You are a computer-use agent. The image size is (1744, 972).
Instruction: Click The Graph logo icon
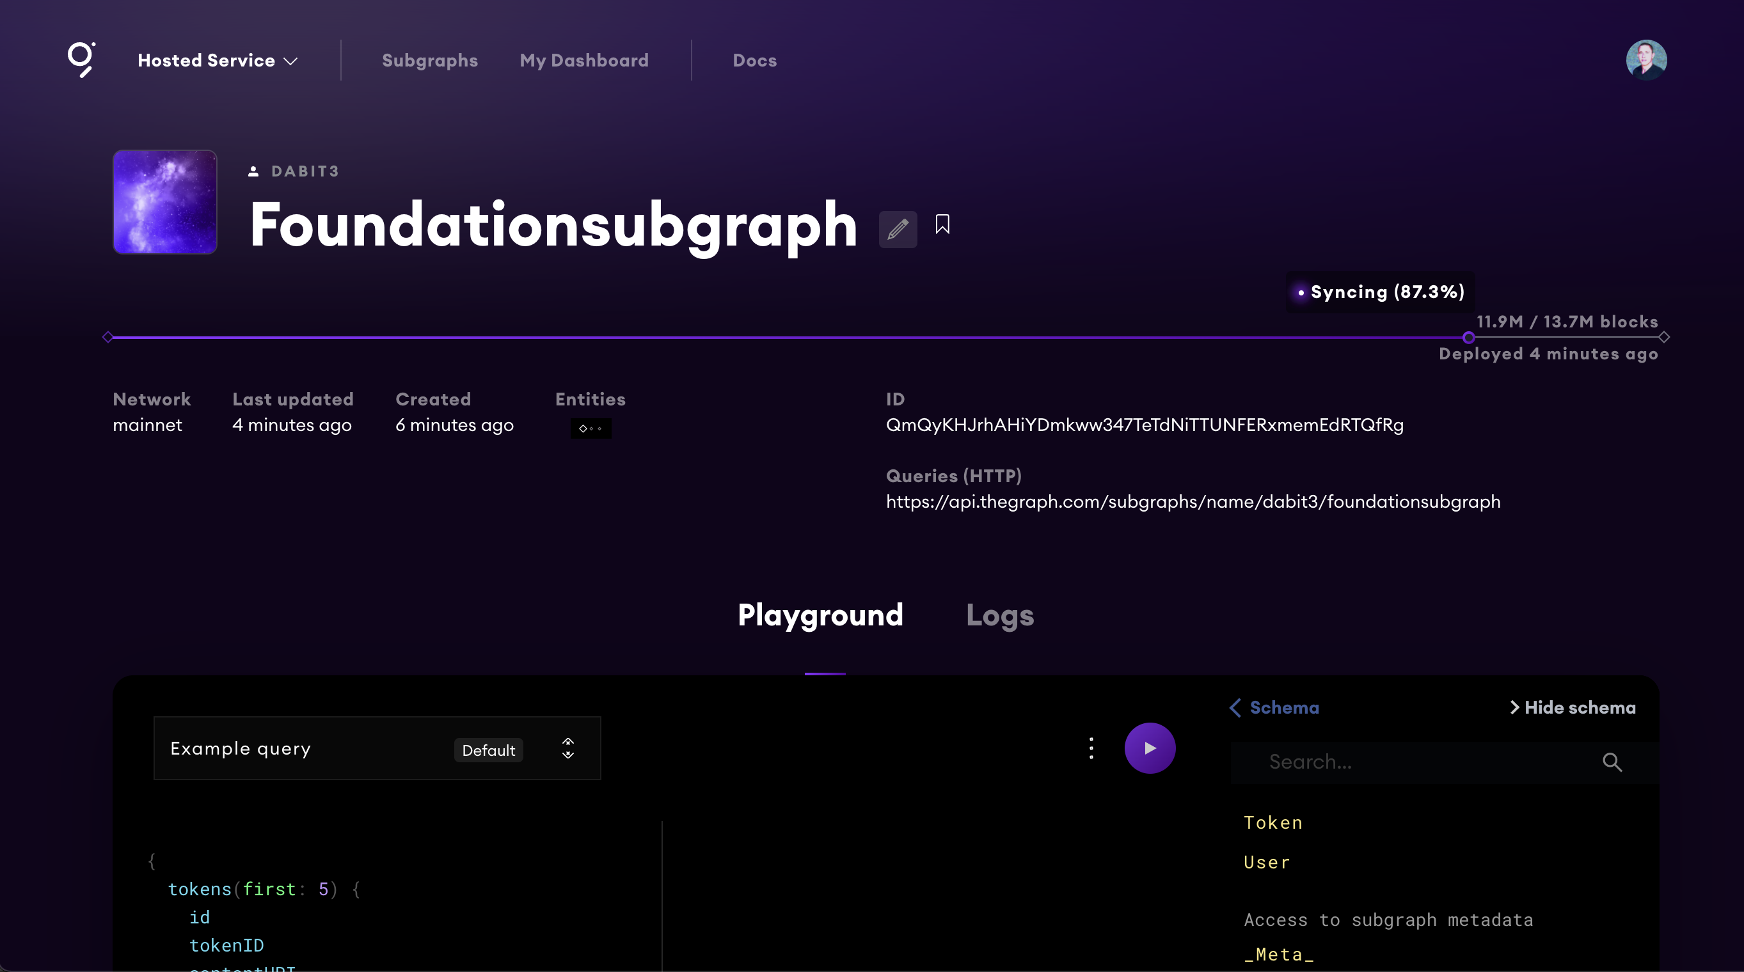click(81, 59)
